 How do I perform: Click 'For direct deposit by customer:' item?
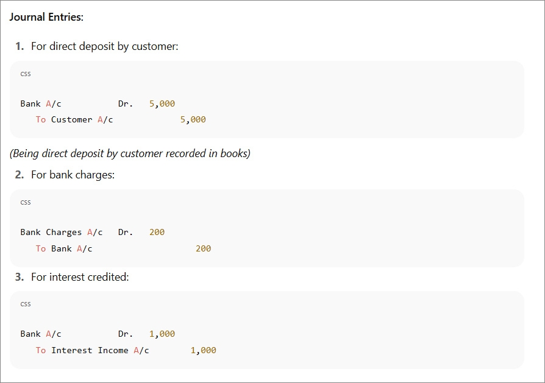104,46
